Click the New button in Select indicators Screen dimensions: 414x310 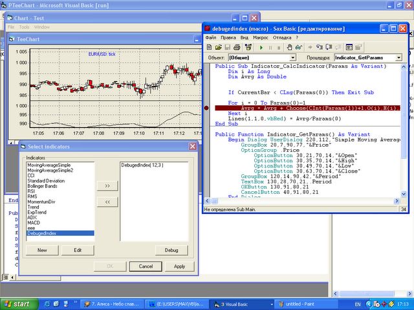pos(42,250)
